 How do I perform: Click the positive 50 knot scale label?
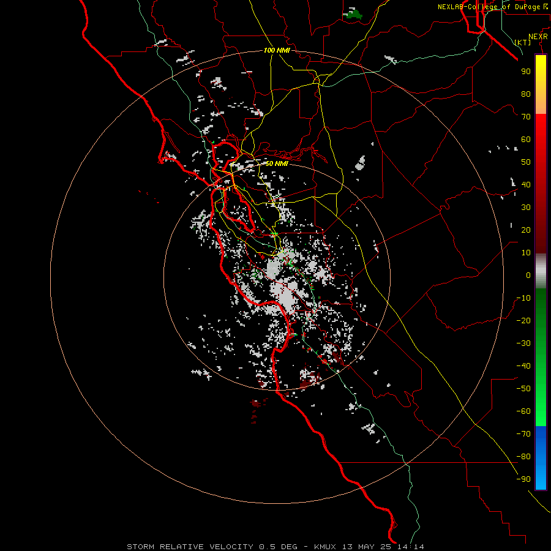(x=526, y=162)
